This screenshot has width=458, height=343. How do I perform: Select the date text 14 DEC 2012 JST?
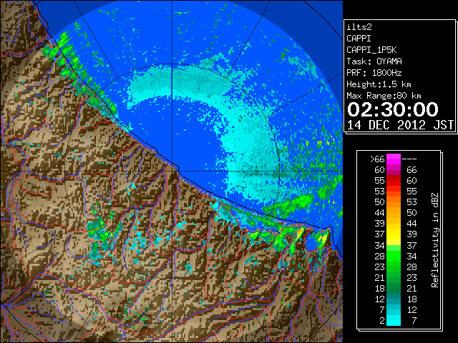click(x=400, y=125)
